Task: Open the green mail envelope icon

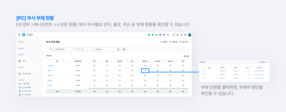Action: pyautogui.click(x=156, y=35)
